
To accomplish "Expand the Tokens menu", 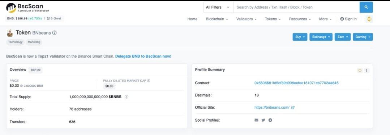I will (273, 19).
